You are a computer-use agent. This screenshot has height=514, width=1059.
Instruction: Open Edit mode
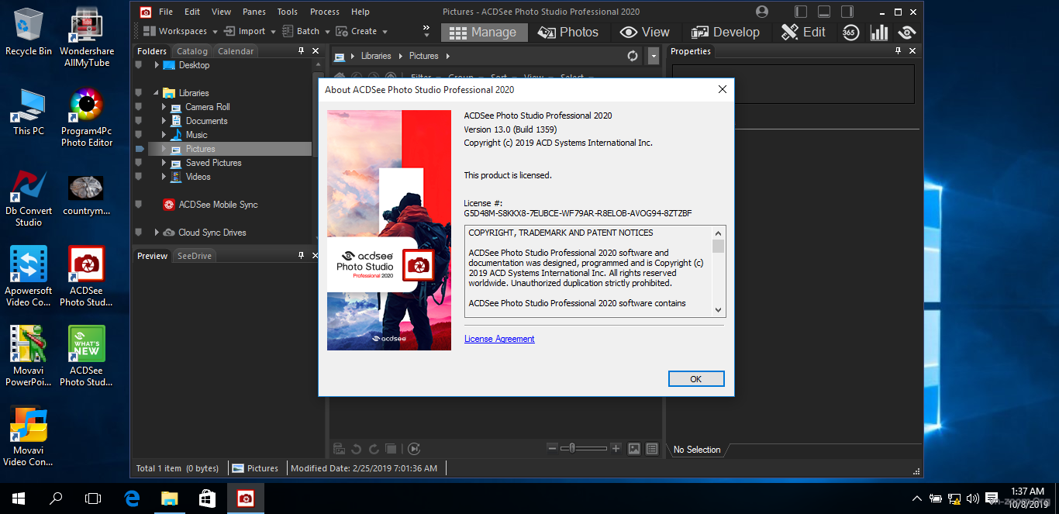(803, 32)
